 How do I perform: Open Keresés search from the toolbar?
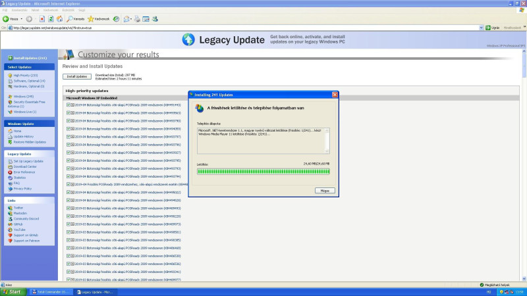pos(76,19)
